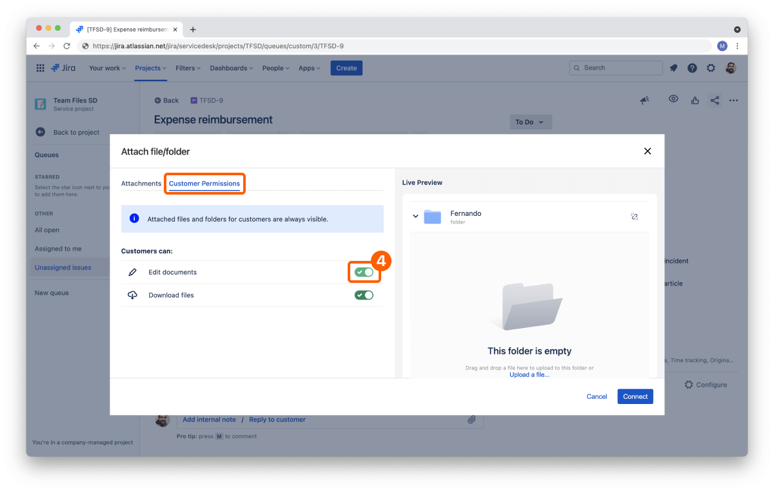Click the feedback megaphone icon
Screen dimensions: 774x491
point(644,100)
